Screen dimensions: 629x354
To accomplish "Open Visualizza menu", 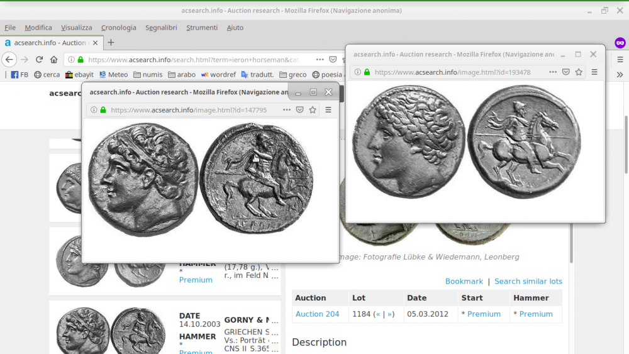I will click(76, 28).
